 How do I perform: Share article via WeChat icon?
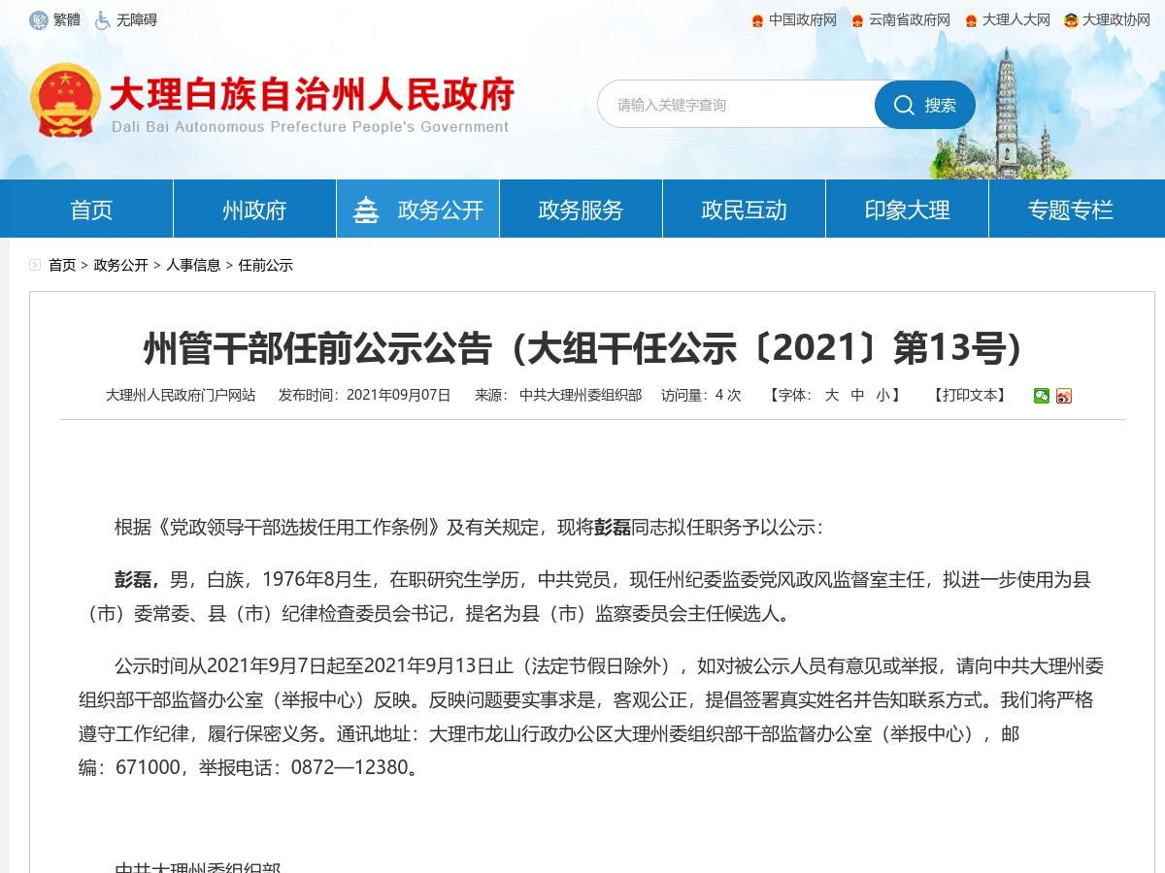[x=1042, y=396]
